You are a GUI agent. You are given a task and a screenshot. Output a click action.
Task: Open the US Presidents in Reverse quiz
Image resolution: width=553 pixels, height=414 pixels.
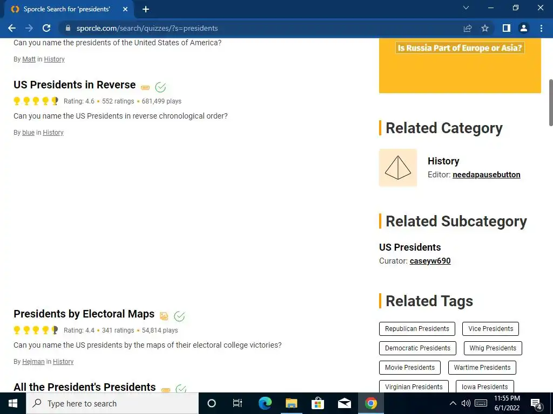click(75, 85)
